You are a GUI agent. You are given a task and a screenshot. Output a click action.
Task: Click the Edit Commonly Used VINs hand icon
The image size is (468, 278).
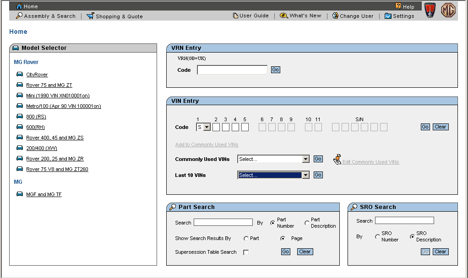[x=337, y=160]
